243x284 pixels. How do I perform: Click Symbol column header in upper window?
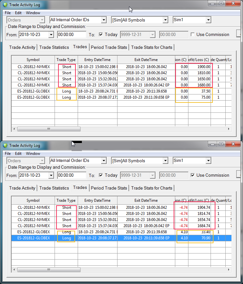pos(33,60)
